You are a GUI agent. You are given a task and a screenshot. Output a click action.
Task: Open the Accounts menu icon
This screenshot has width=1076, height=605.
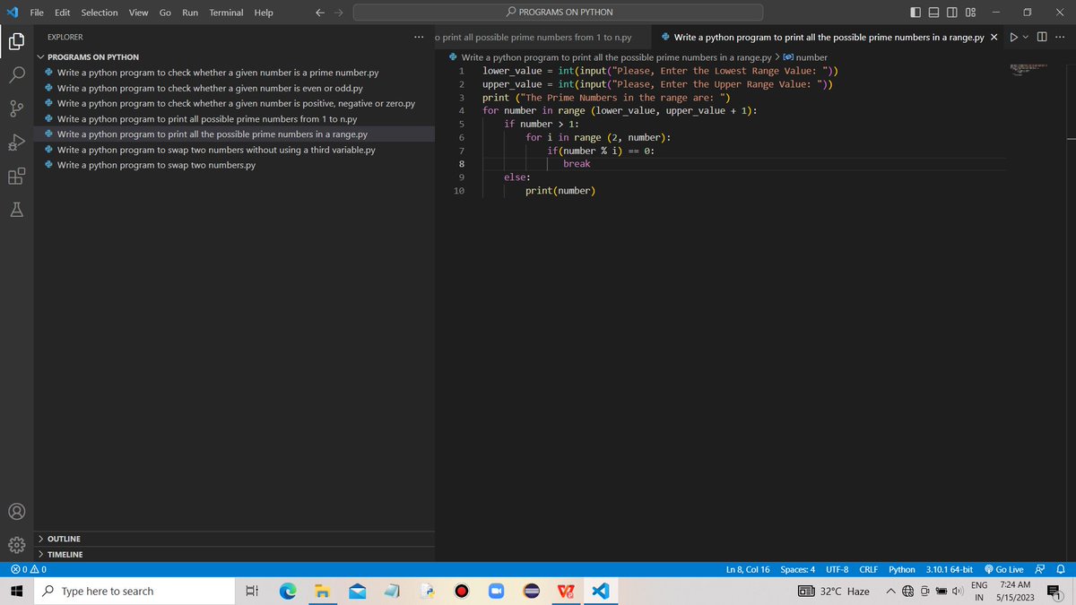tap(17, 512)
